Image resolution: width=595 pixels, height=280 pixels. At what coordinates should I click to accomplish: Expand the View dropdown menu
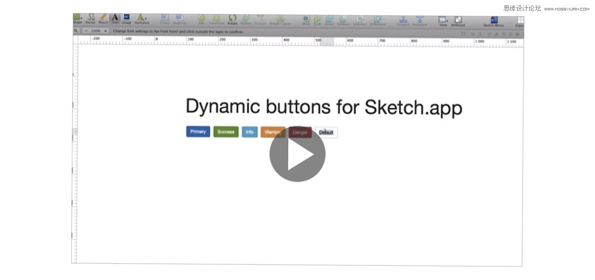442,20
